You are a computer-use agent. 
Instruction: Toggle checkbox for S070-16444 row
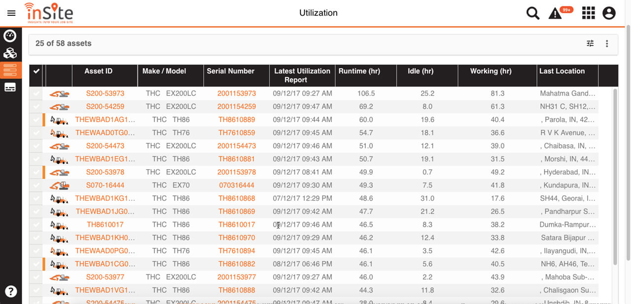click(36, 185)
